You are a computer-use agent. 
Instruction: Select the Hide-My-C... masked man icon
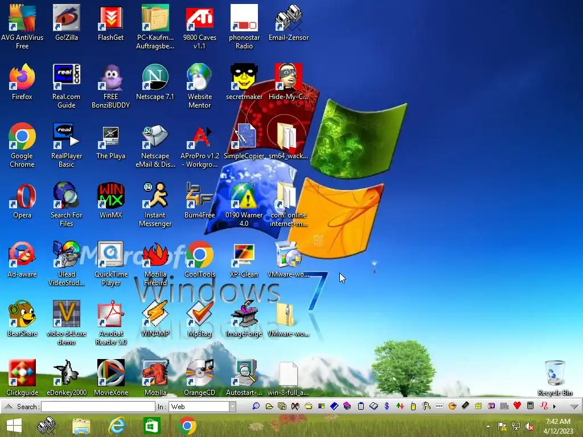(x=289, y=82)
